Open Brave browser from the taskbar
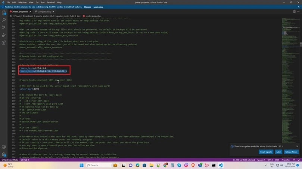The height and width of the screenshot is (169, 302). [x=193, y=165]
